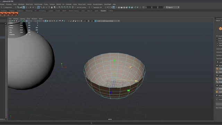
Task: Click the film gate icon in panel toolbar
Action: point(29,21)
